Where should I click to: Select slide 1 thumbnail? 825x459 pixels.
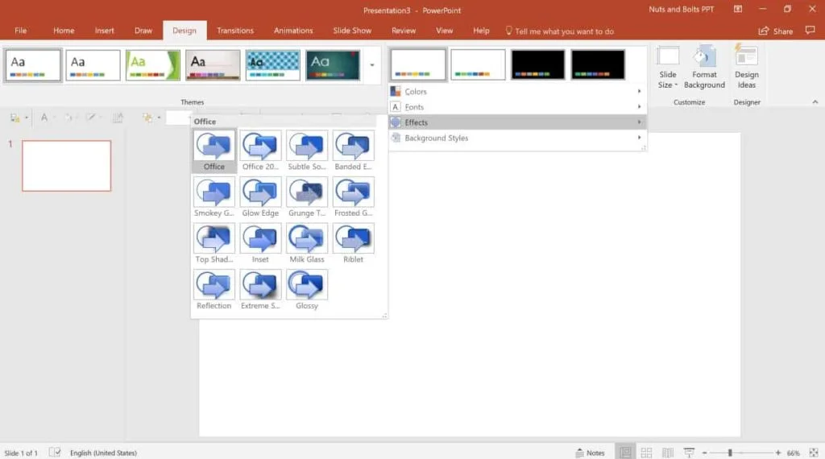66,166
